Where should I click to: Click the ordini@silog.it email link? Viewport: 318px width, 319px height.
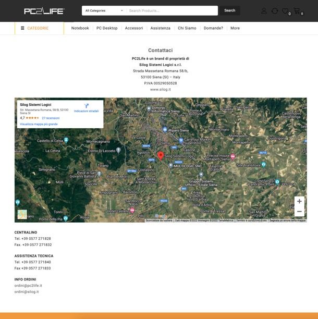27,291
